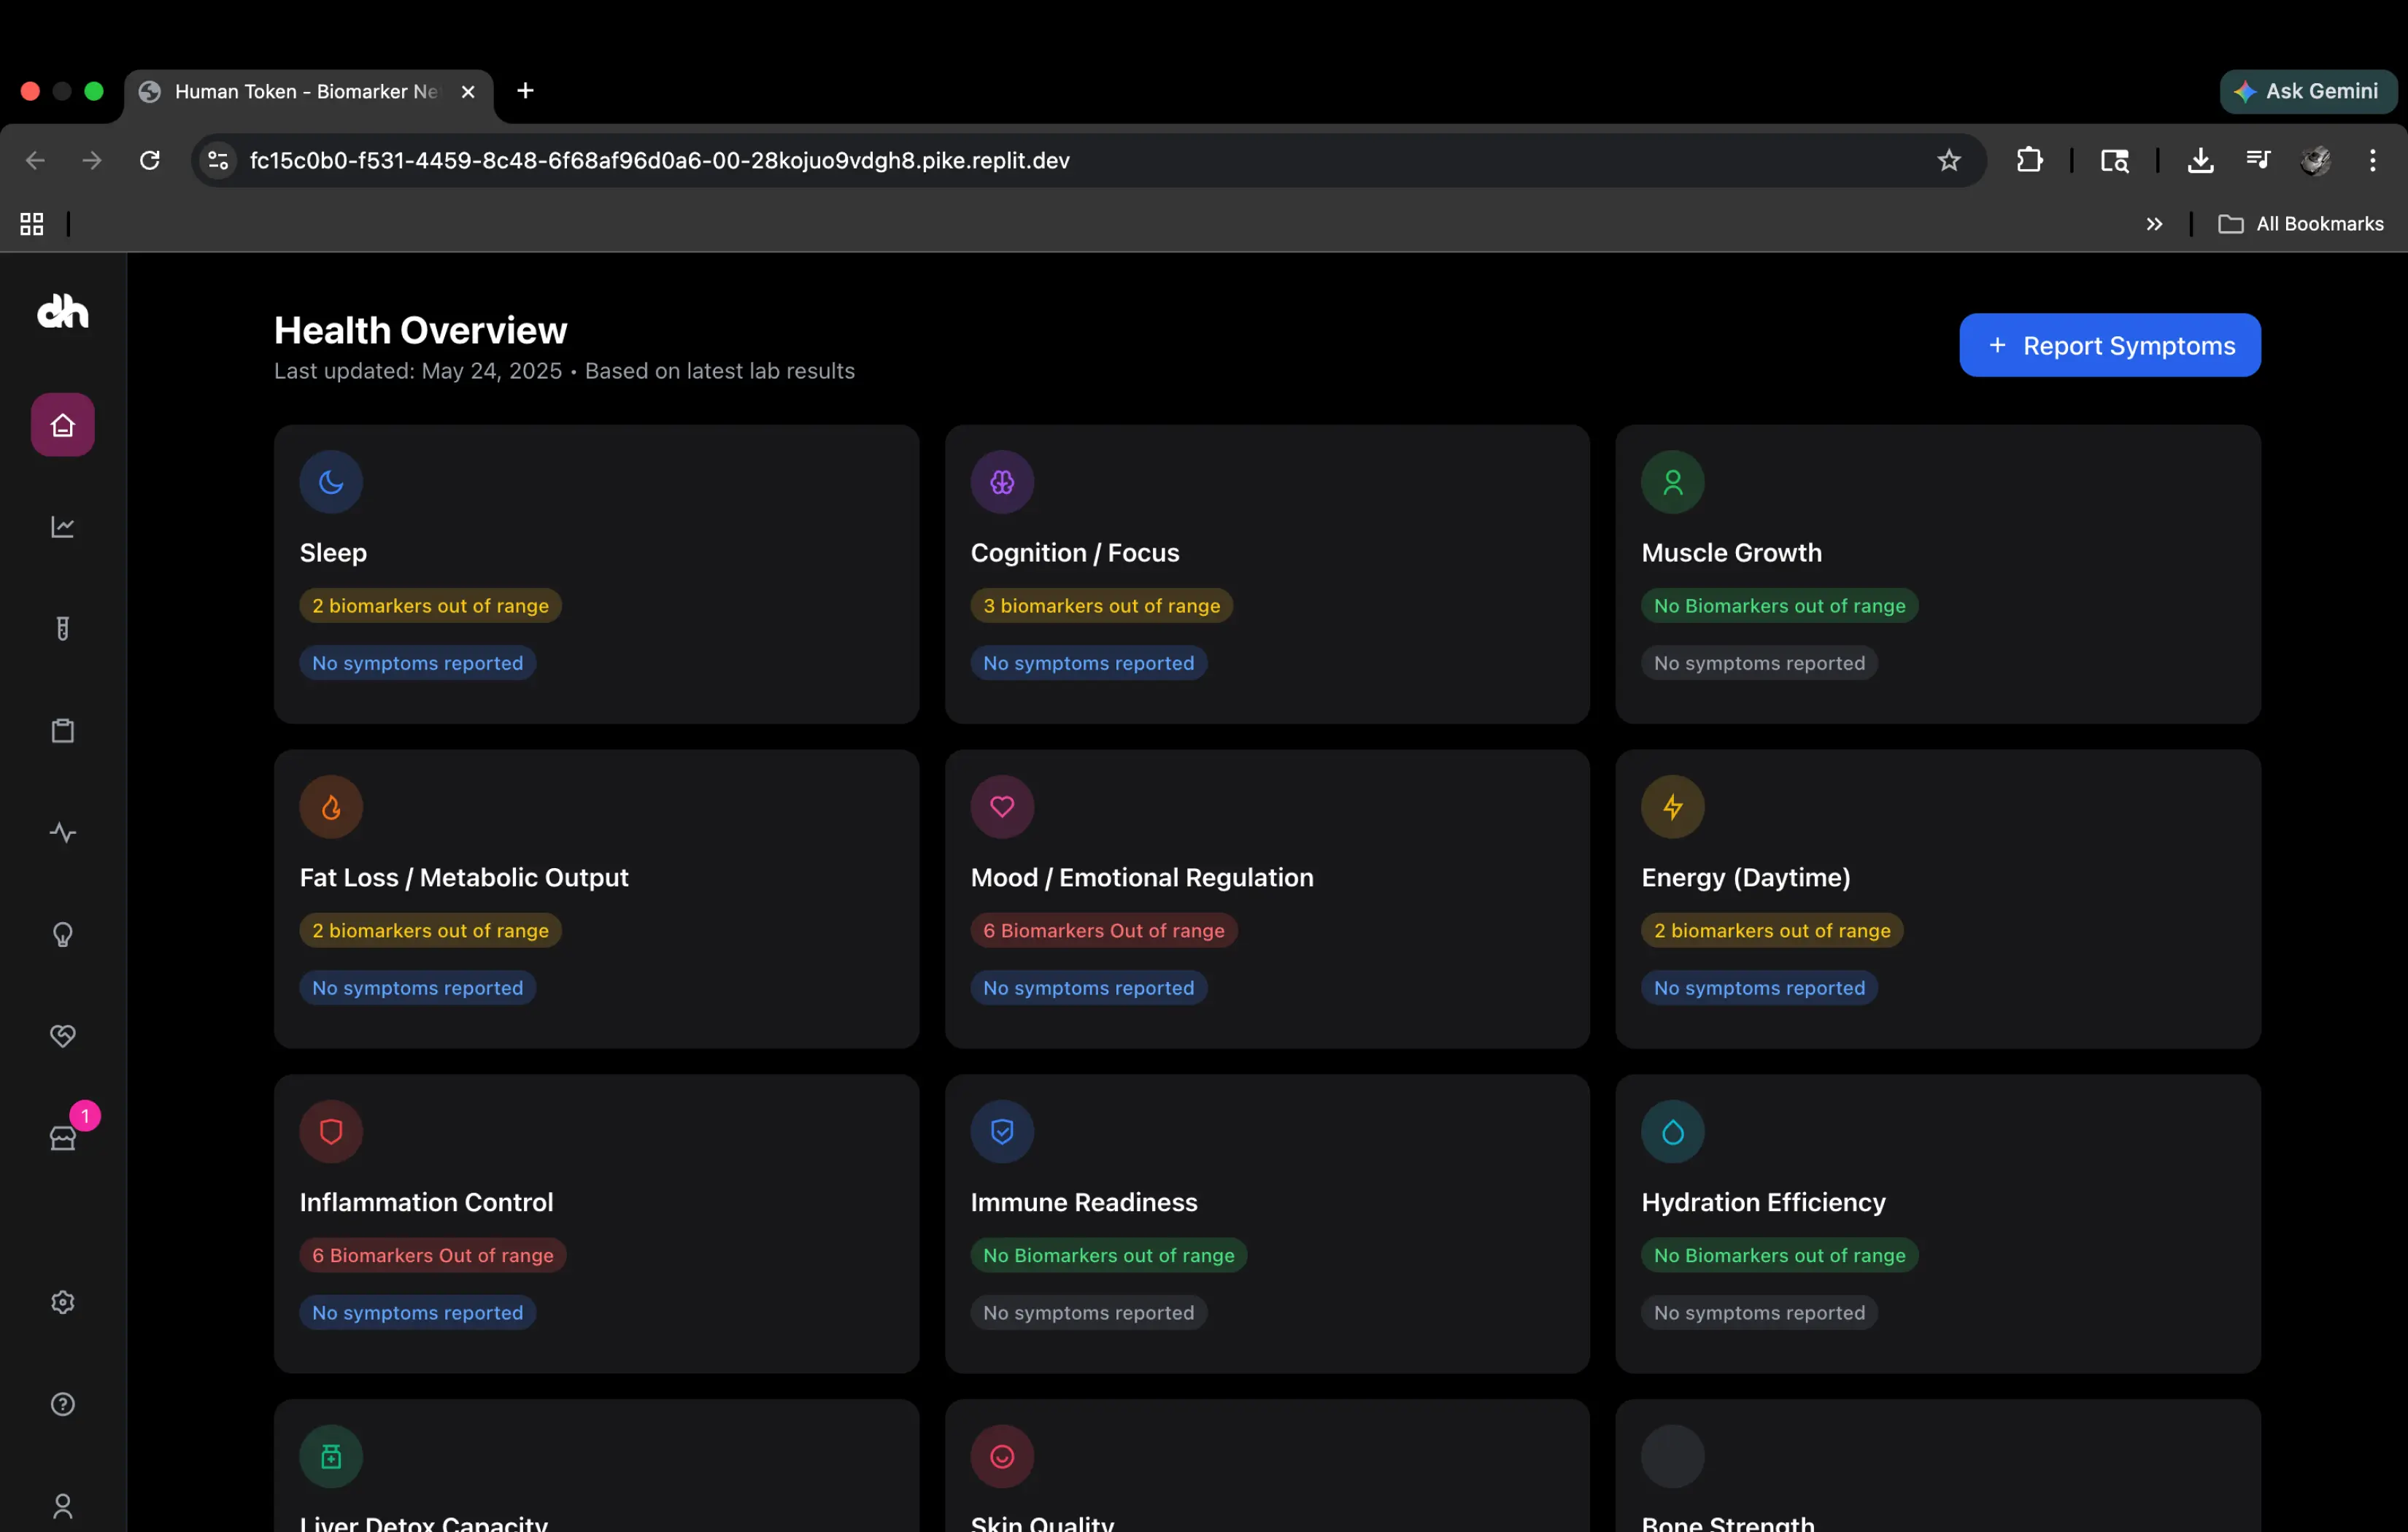Image resolution: width=2408 pixels, height=1532 pixels.
Task: Open the Sleep health card
Action: pos(596,574)
